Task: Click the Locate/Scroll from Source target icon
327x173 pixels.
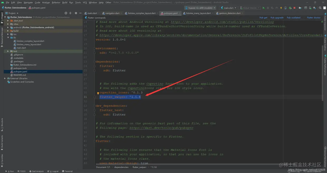Action: pos(66,13)
